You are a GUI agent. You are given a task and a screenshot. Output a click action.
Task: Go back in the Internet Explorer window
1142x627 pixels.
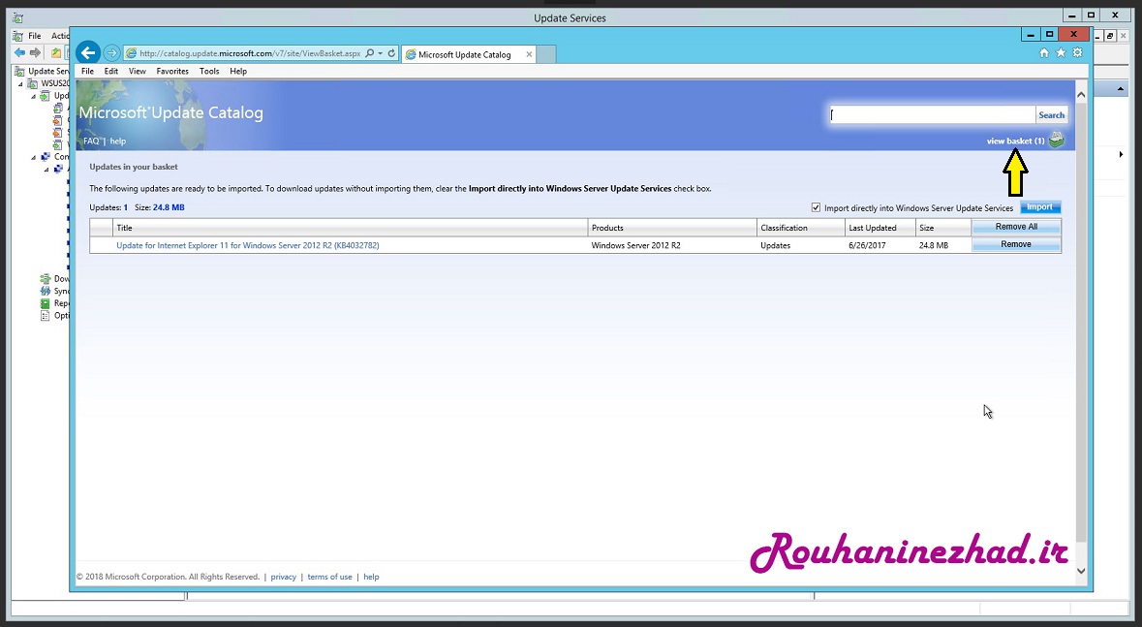pos(88,52)
